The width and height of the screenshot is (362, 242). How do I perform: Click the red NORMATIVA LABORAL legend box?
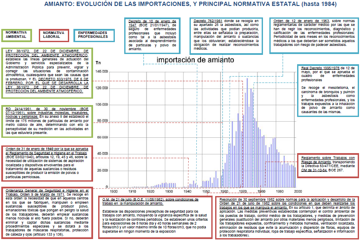point(54,35)
